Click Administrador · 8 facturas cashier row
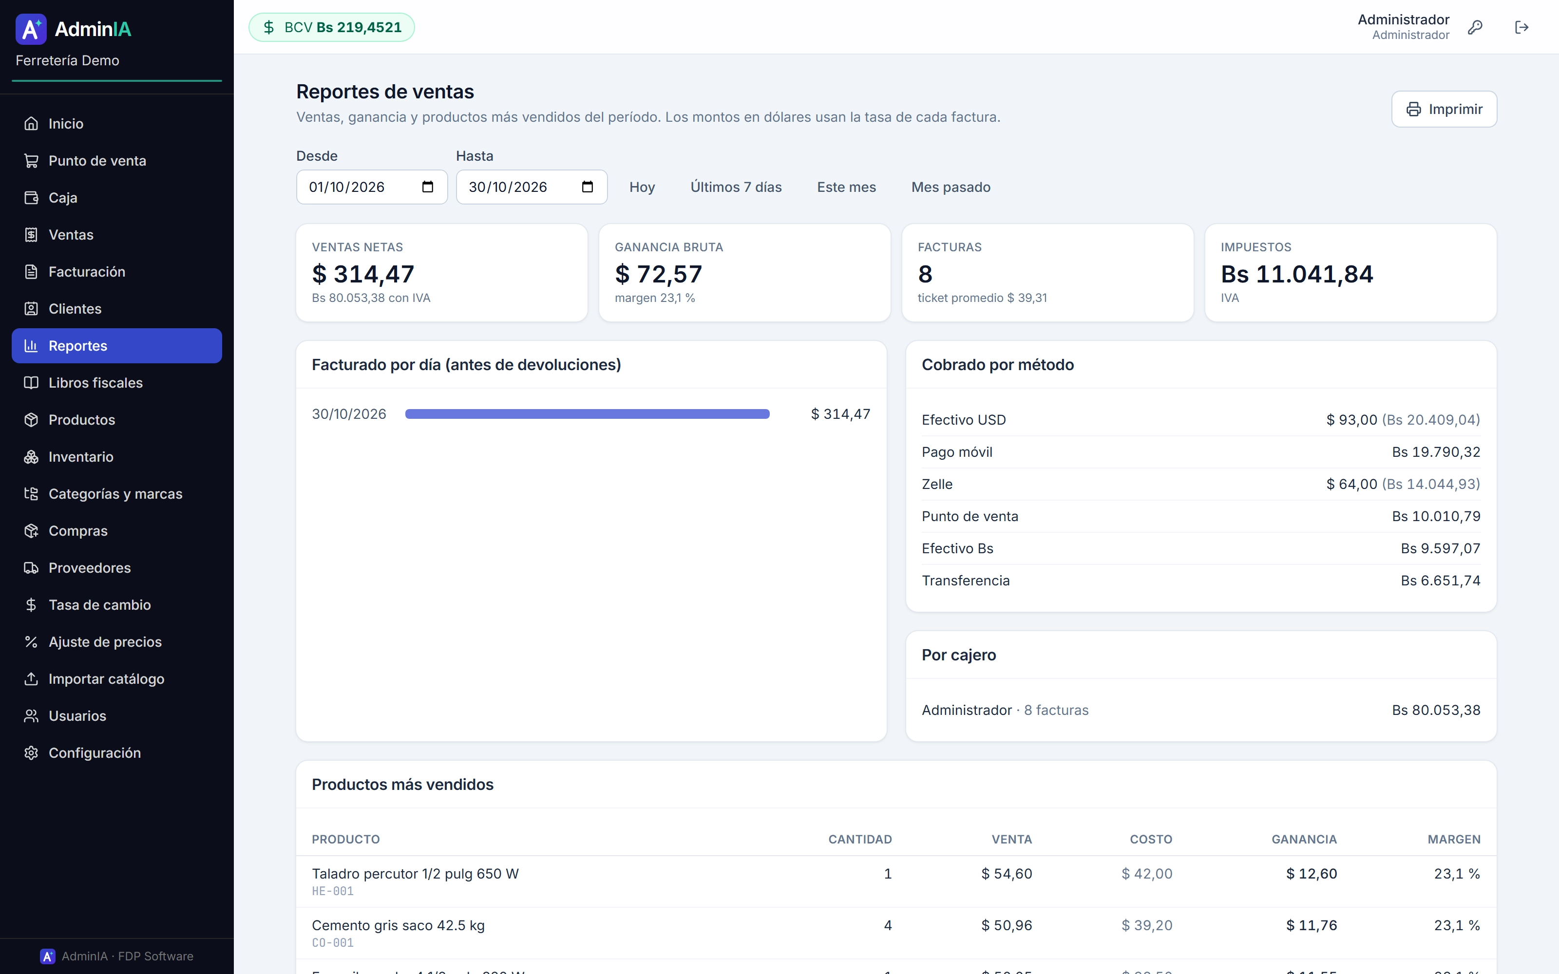 click(1201, 710)
